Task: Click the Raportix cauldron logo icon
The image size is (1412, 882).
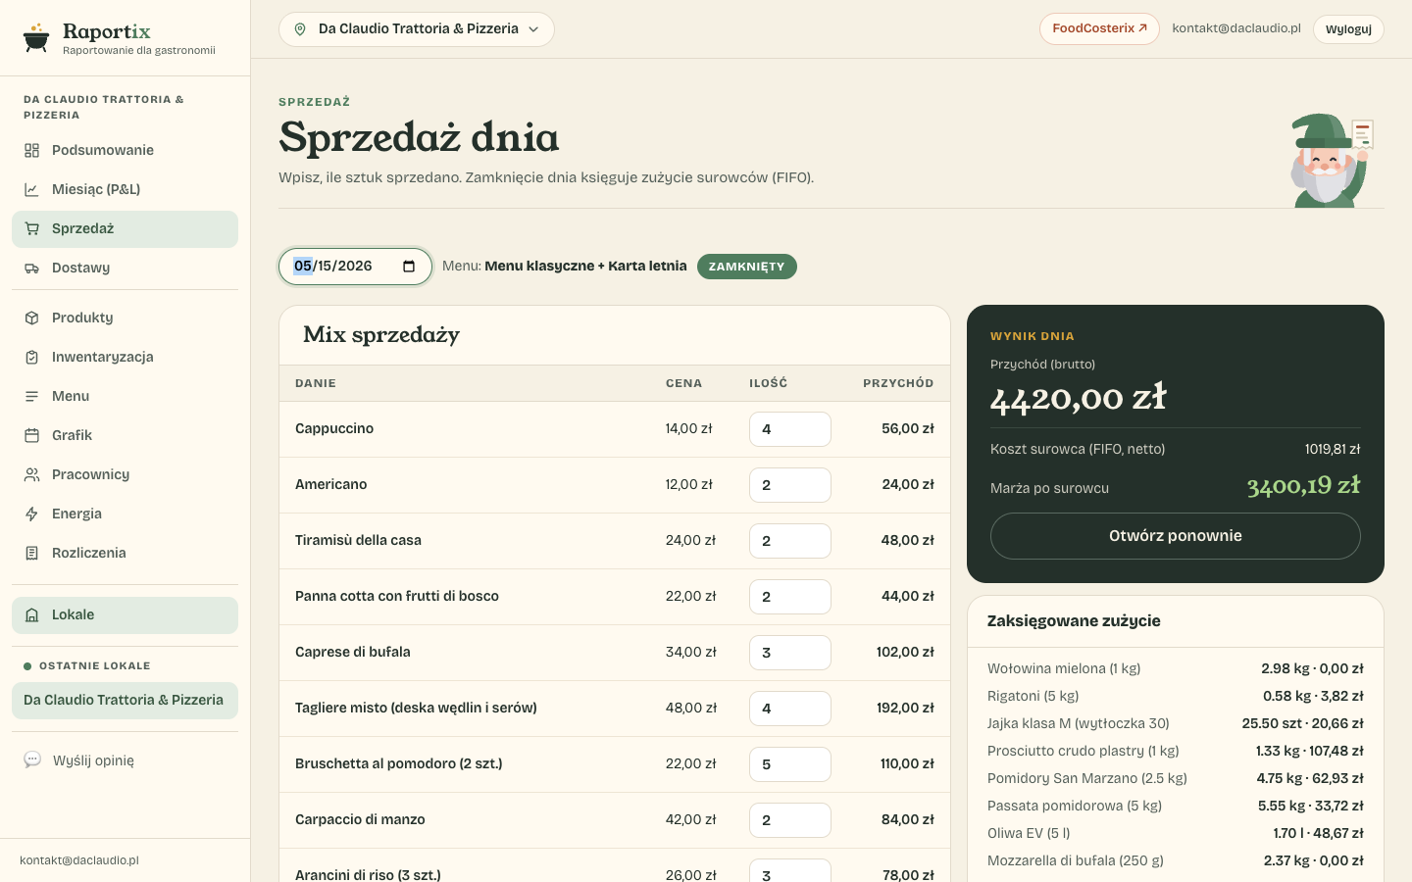Action: click(x=36, y=38)
